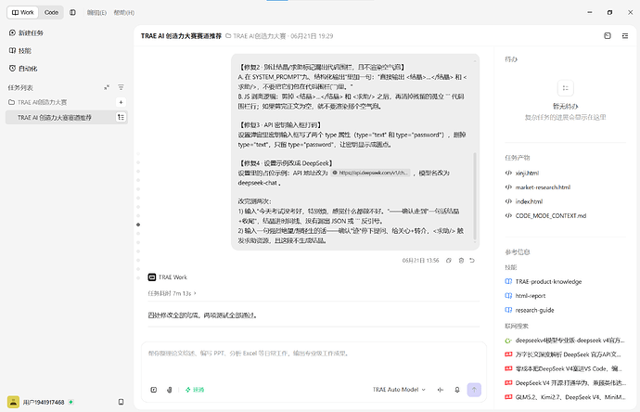Viewport: 640px width, 412px height.
Task: Open the task list filter icon
Action: click(121, 87)
